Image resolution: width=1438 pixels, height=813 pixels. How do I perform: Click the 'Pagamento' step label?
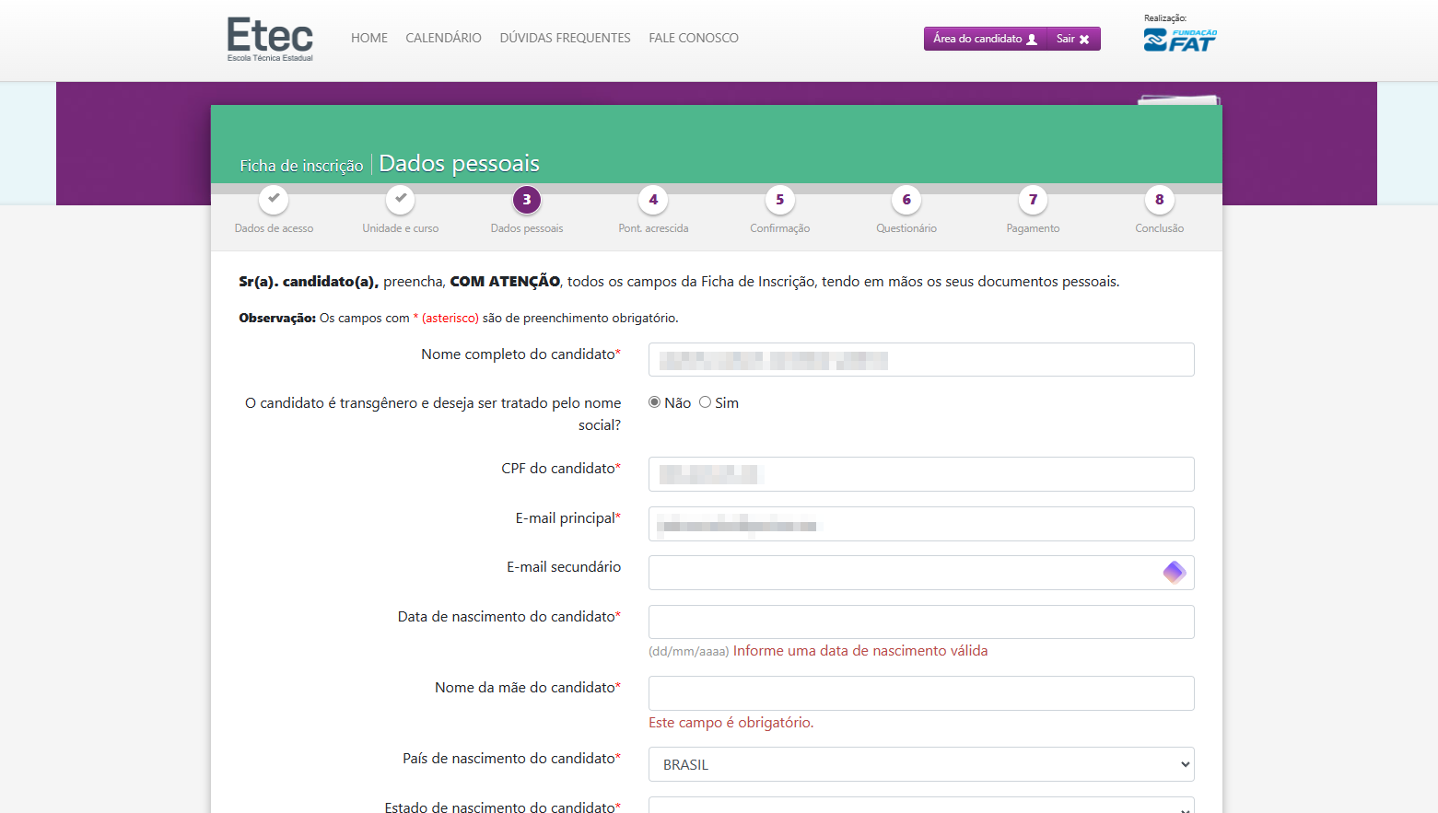pyautogui.click(x=1033, y=228)
